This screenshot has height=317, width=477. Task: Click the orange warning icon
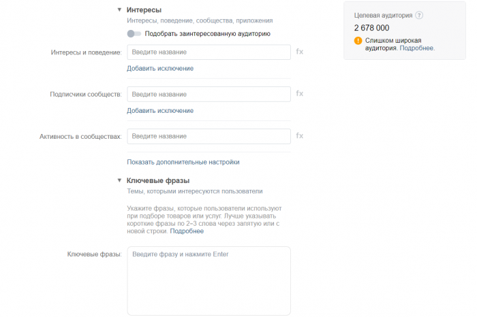point(358,41)
